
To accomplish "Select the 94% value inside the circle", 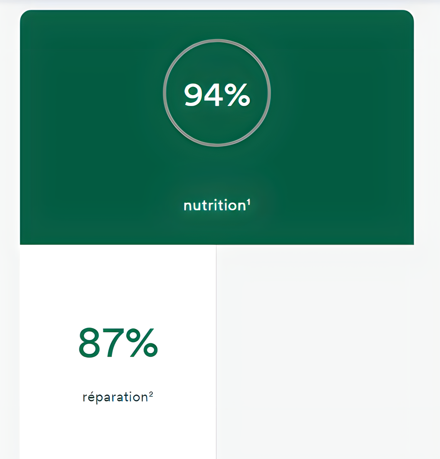I will pos(217,94).
